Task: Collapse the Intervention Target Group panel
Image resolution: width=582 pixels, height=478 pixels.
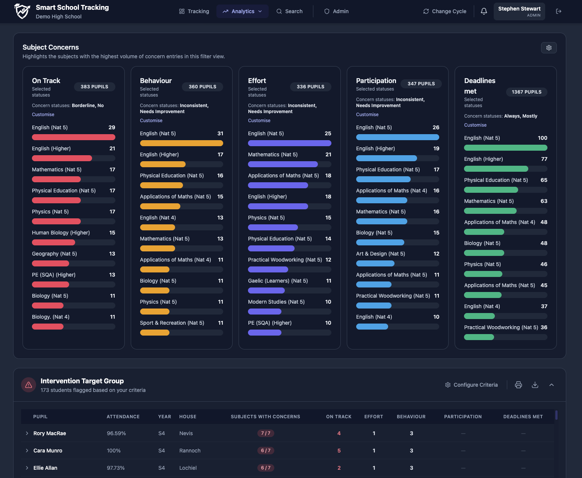Action: [552, 385]
